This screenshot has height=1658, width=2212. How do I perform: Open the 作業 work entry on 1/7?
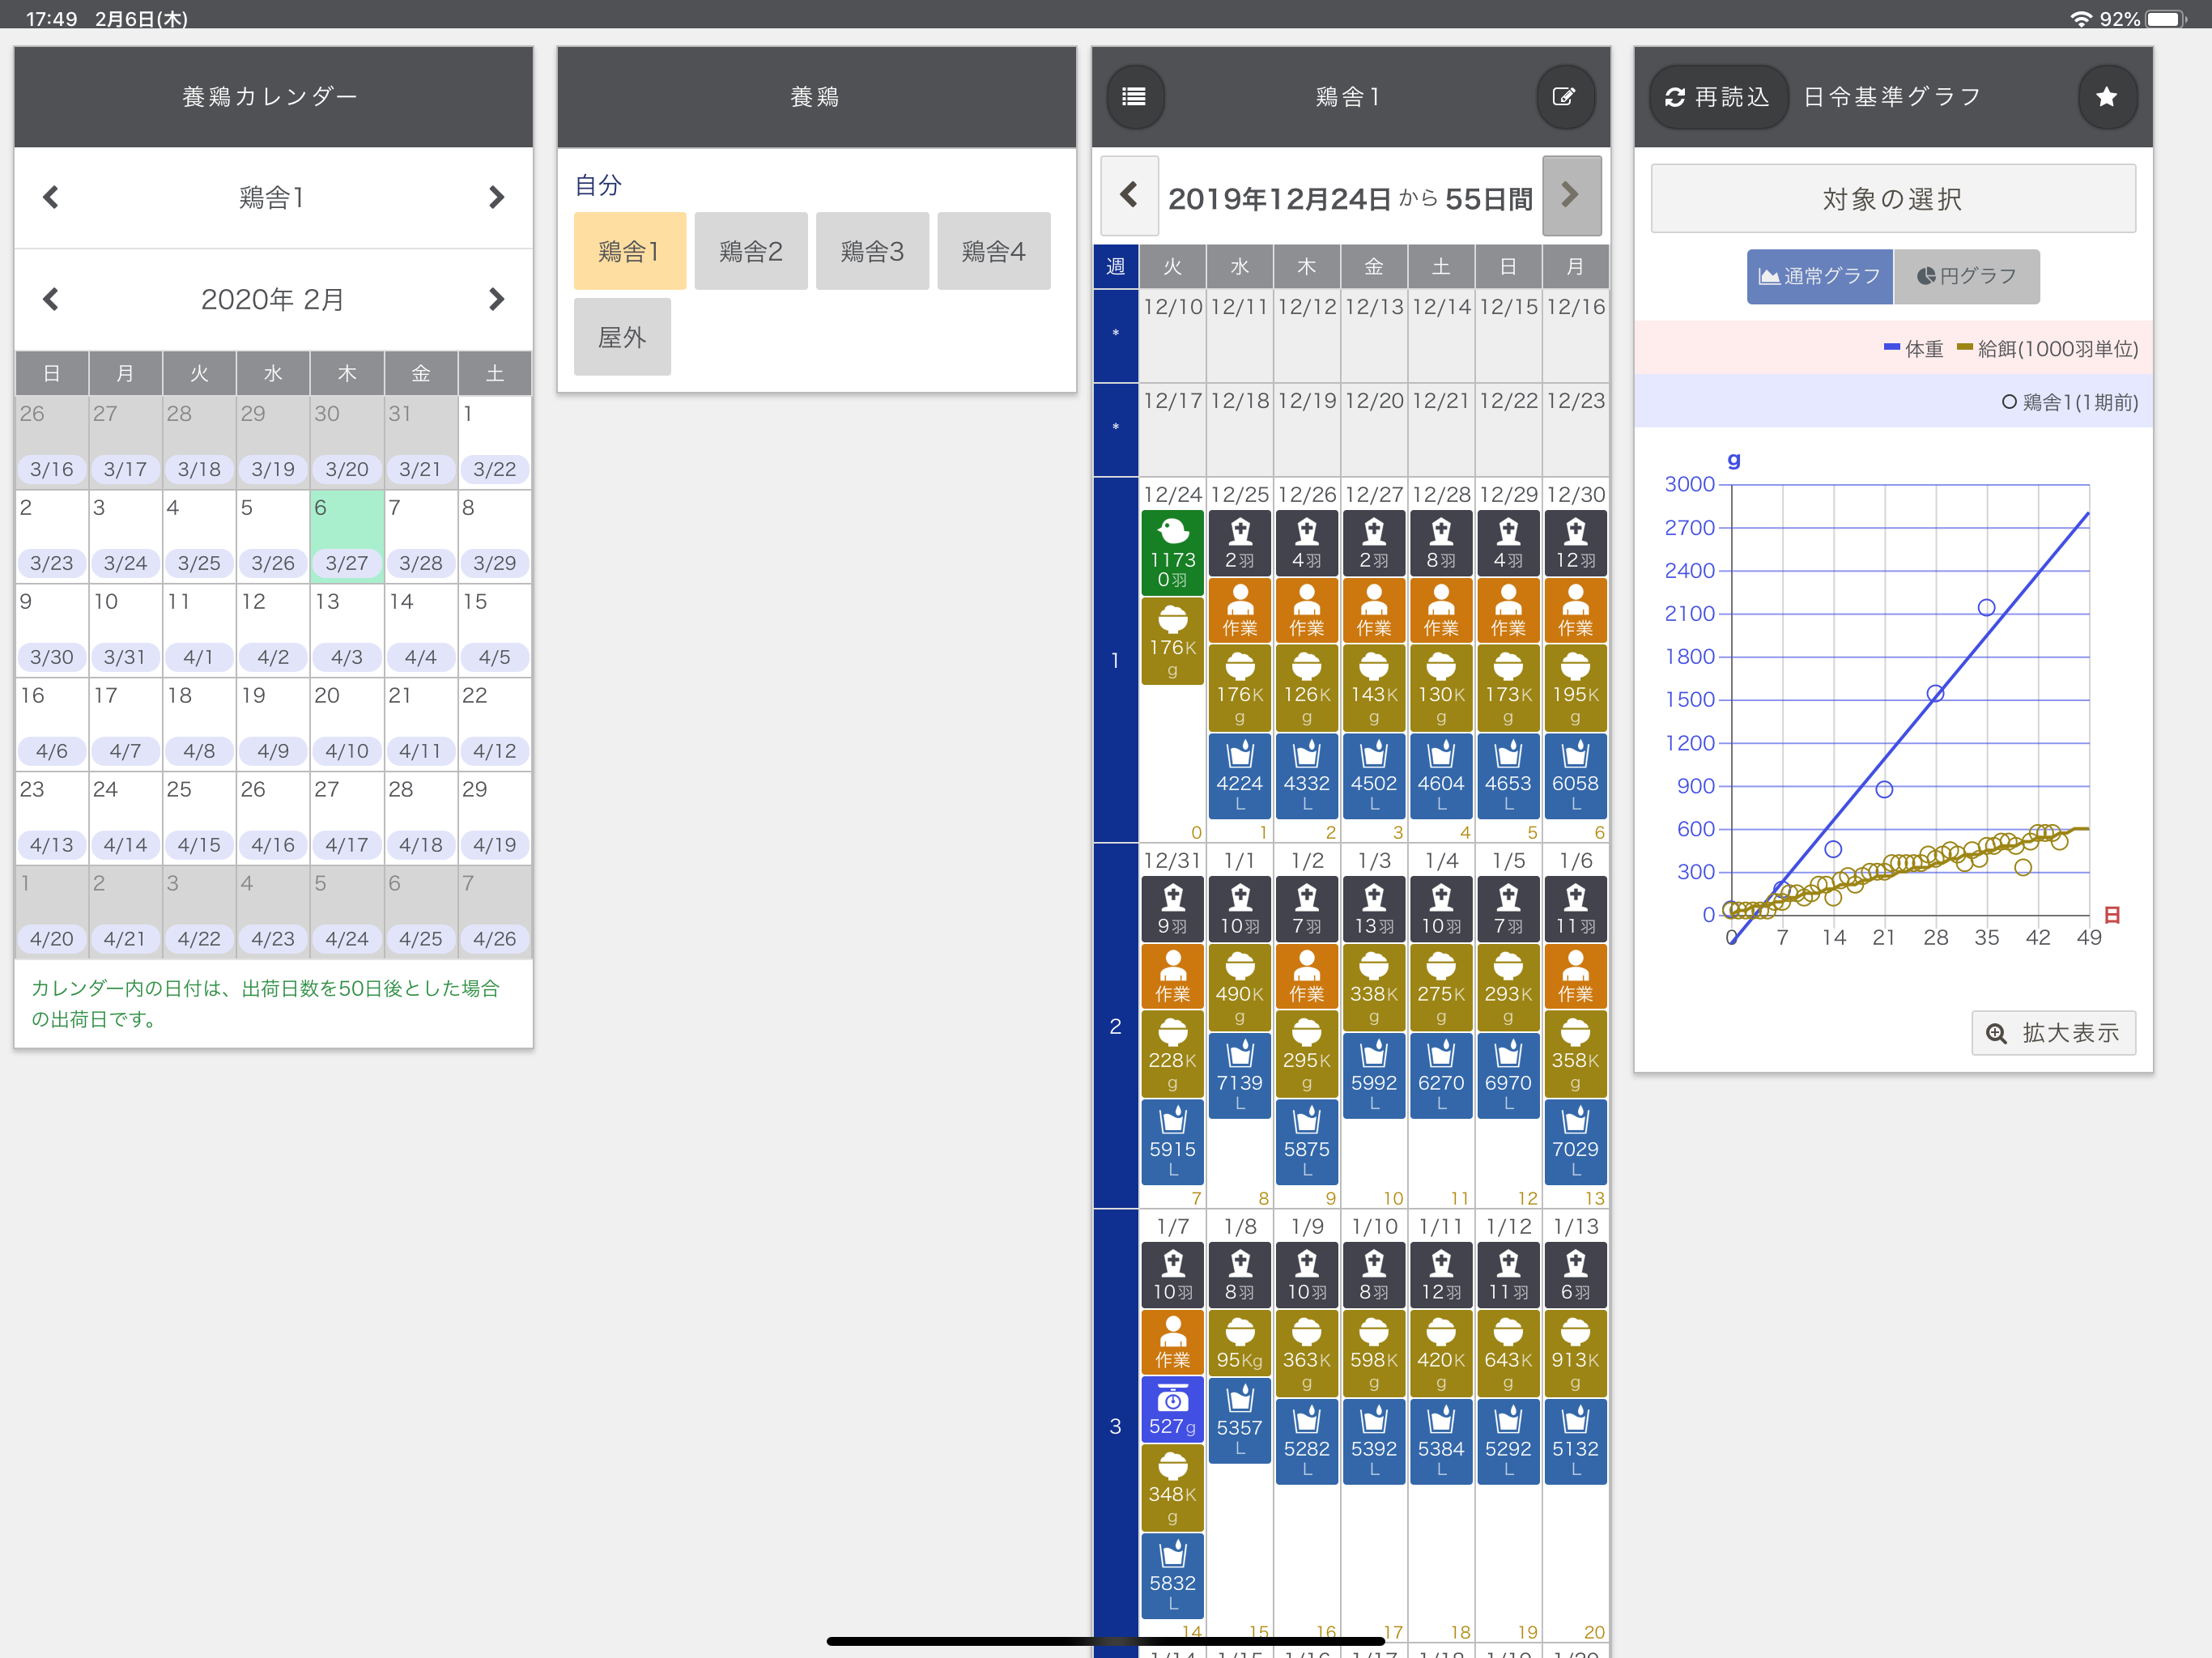click(x=1172, y=1343)
